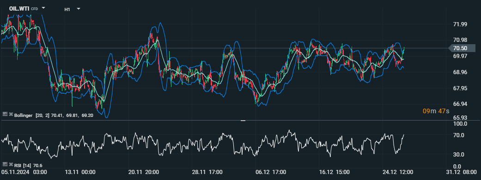Click the 68.96 price axis label
The height and width of the screenshot is (180, 481).
(x=460, y=72)
